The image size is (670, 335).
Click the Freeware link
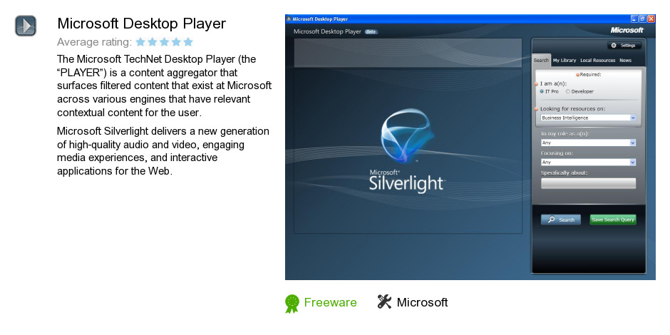click(330, 302)
